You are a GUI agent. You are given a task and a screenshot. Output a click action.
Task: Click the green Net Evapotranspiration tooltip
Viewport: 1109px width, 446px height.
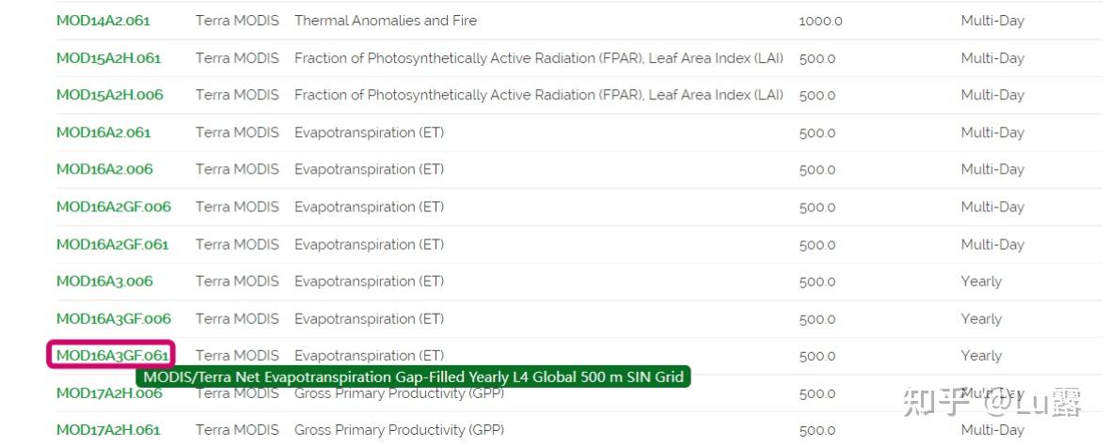(414, 377)
